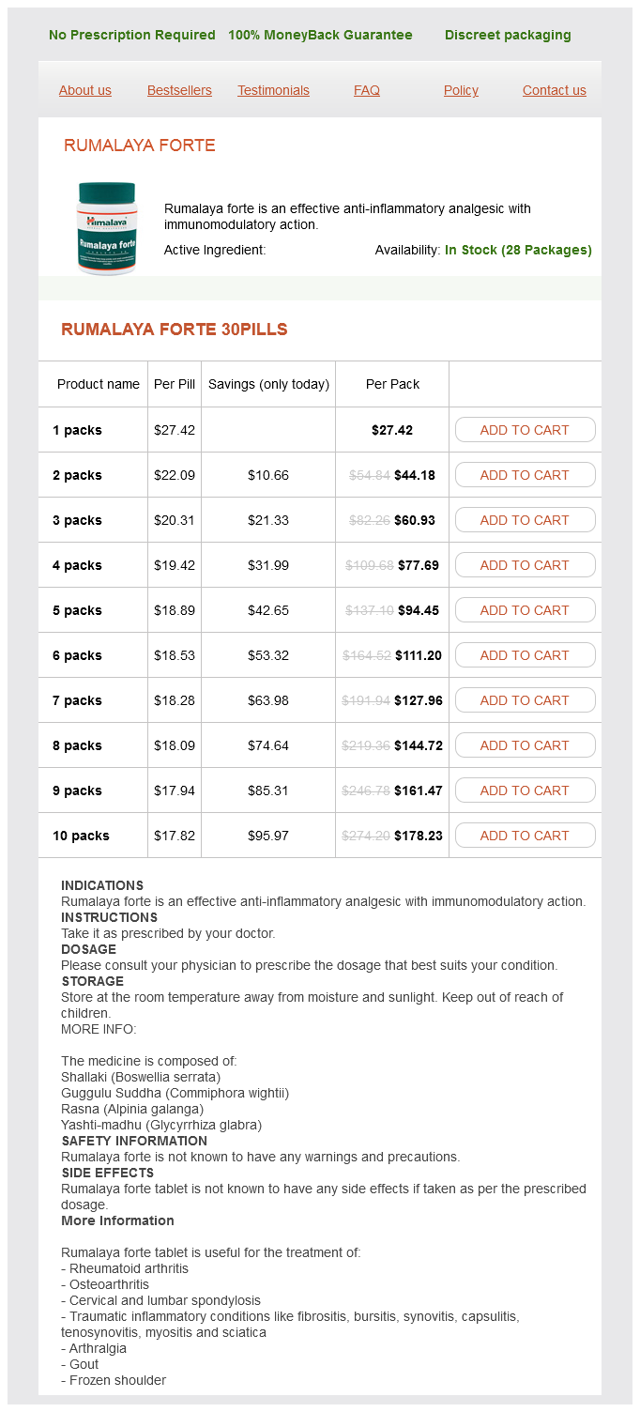
Task: Visit the FAQ page
Action: click(x=367, y=90)
